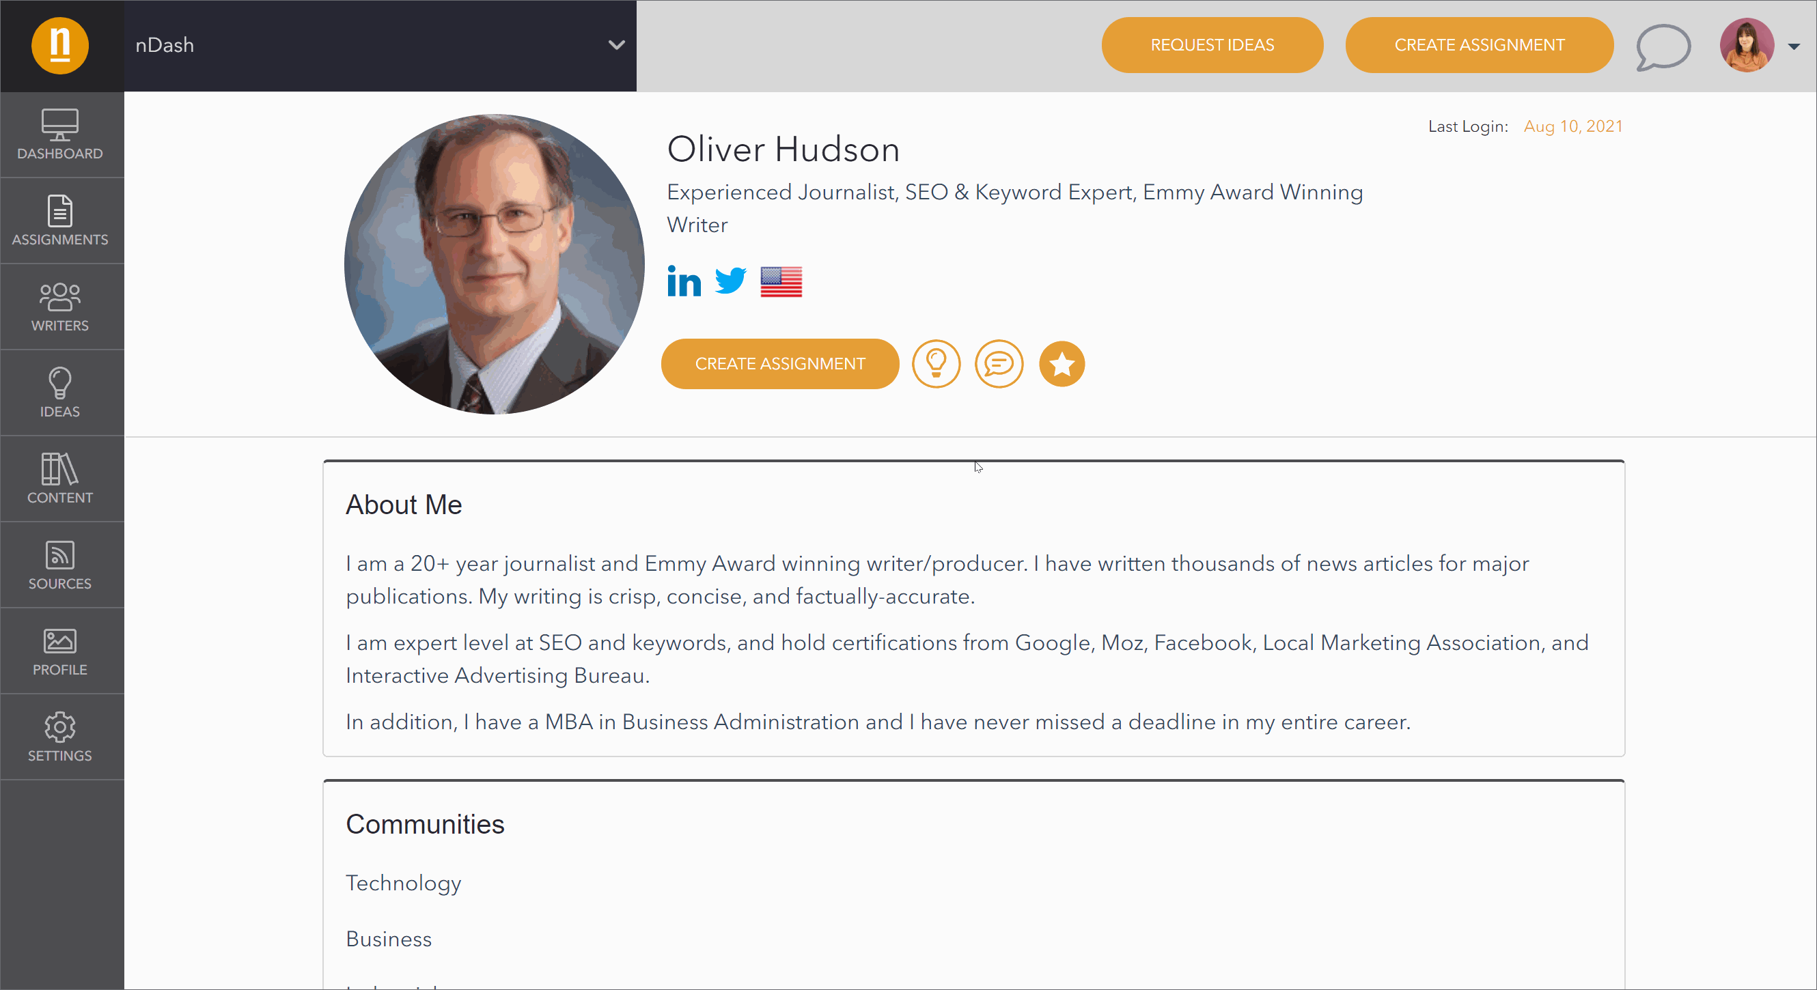Message the writer via chat bubble icon

click(999, 364)
